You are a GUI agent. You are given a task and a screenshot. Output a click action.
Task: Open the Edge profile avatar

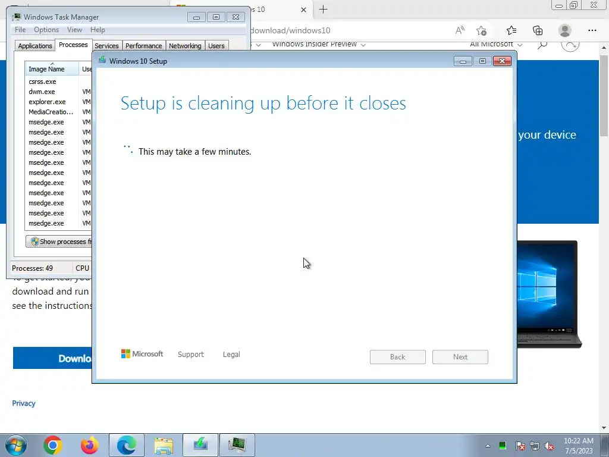pos(565,30)
